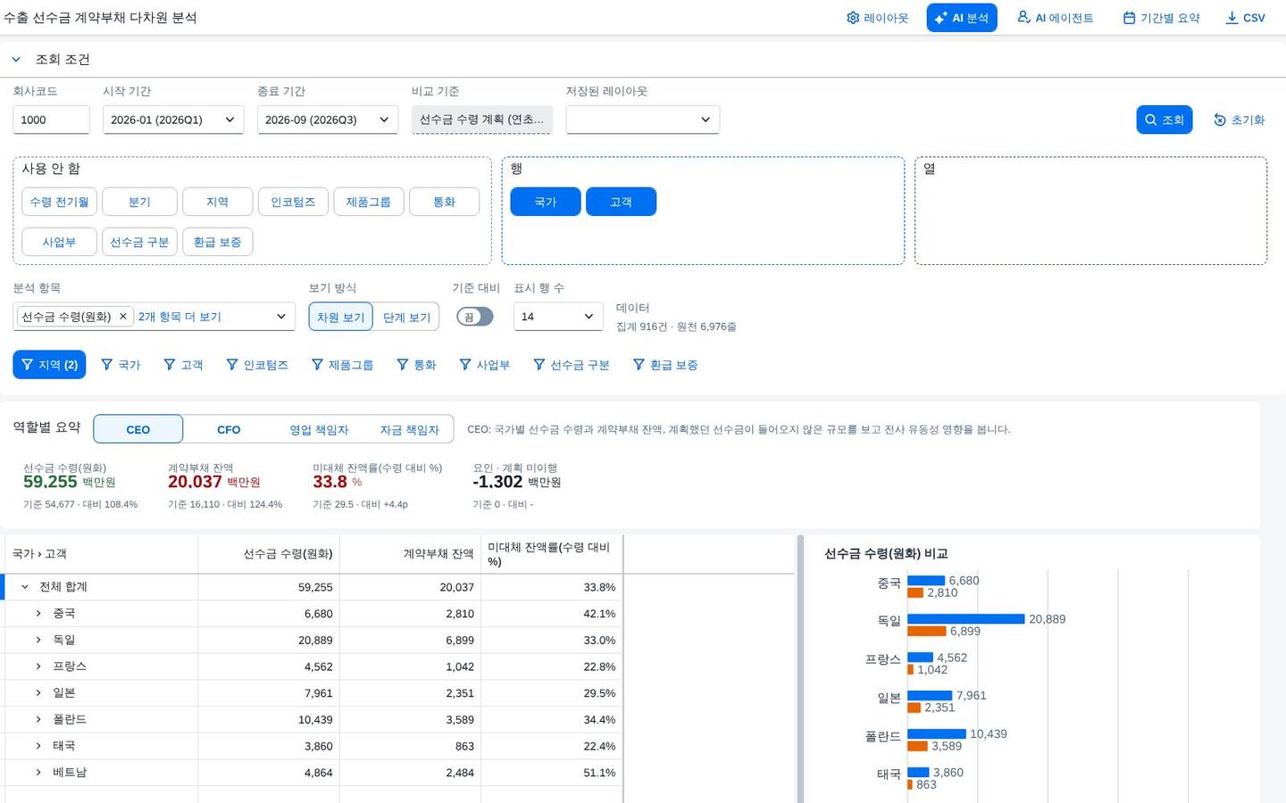Open the 제품그룹 filter funnel
Image resolution: width=1286 pixels, height=803 pixels.
pyautogui.click(x=342, y=365)
